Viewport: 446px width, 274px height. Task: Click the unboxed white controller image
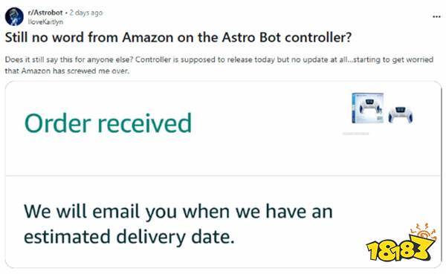tap(401, 114)
